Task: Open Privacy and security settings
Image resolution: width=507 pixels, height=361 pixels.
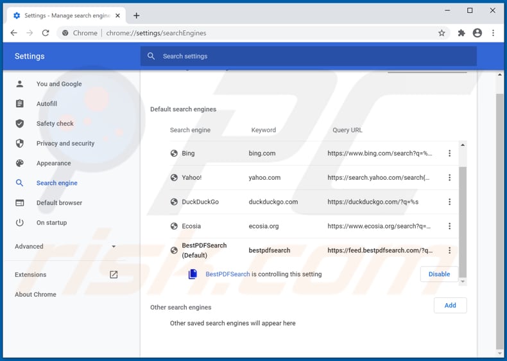Action: [65, 143]
